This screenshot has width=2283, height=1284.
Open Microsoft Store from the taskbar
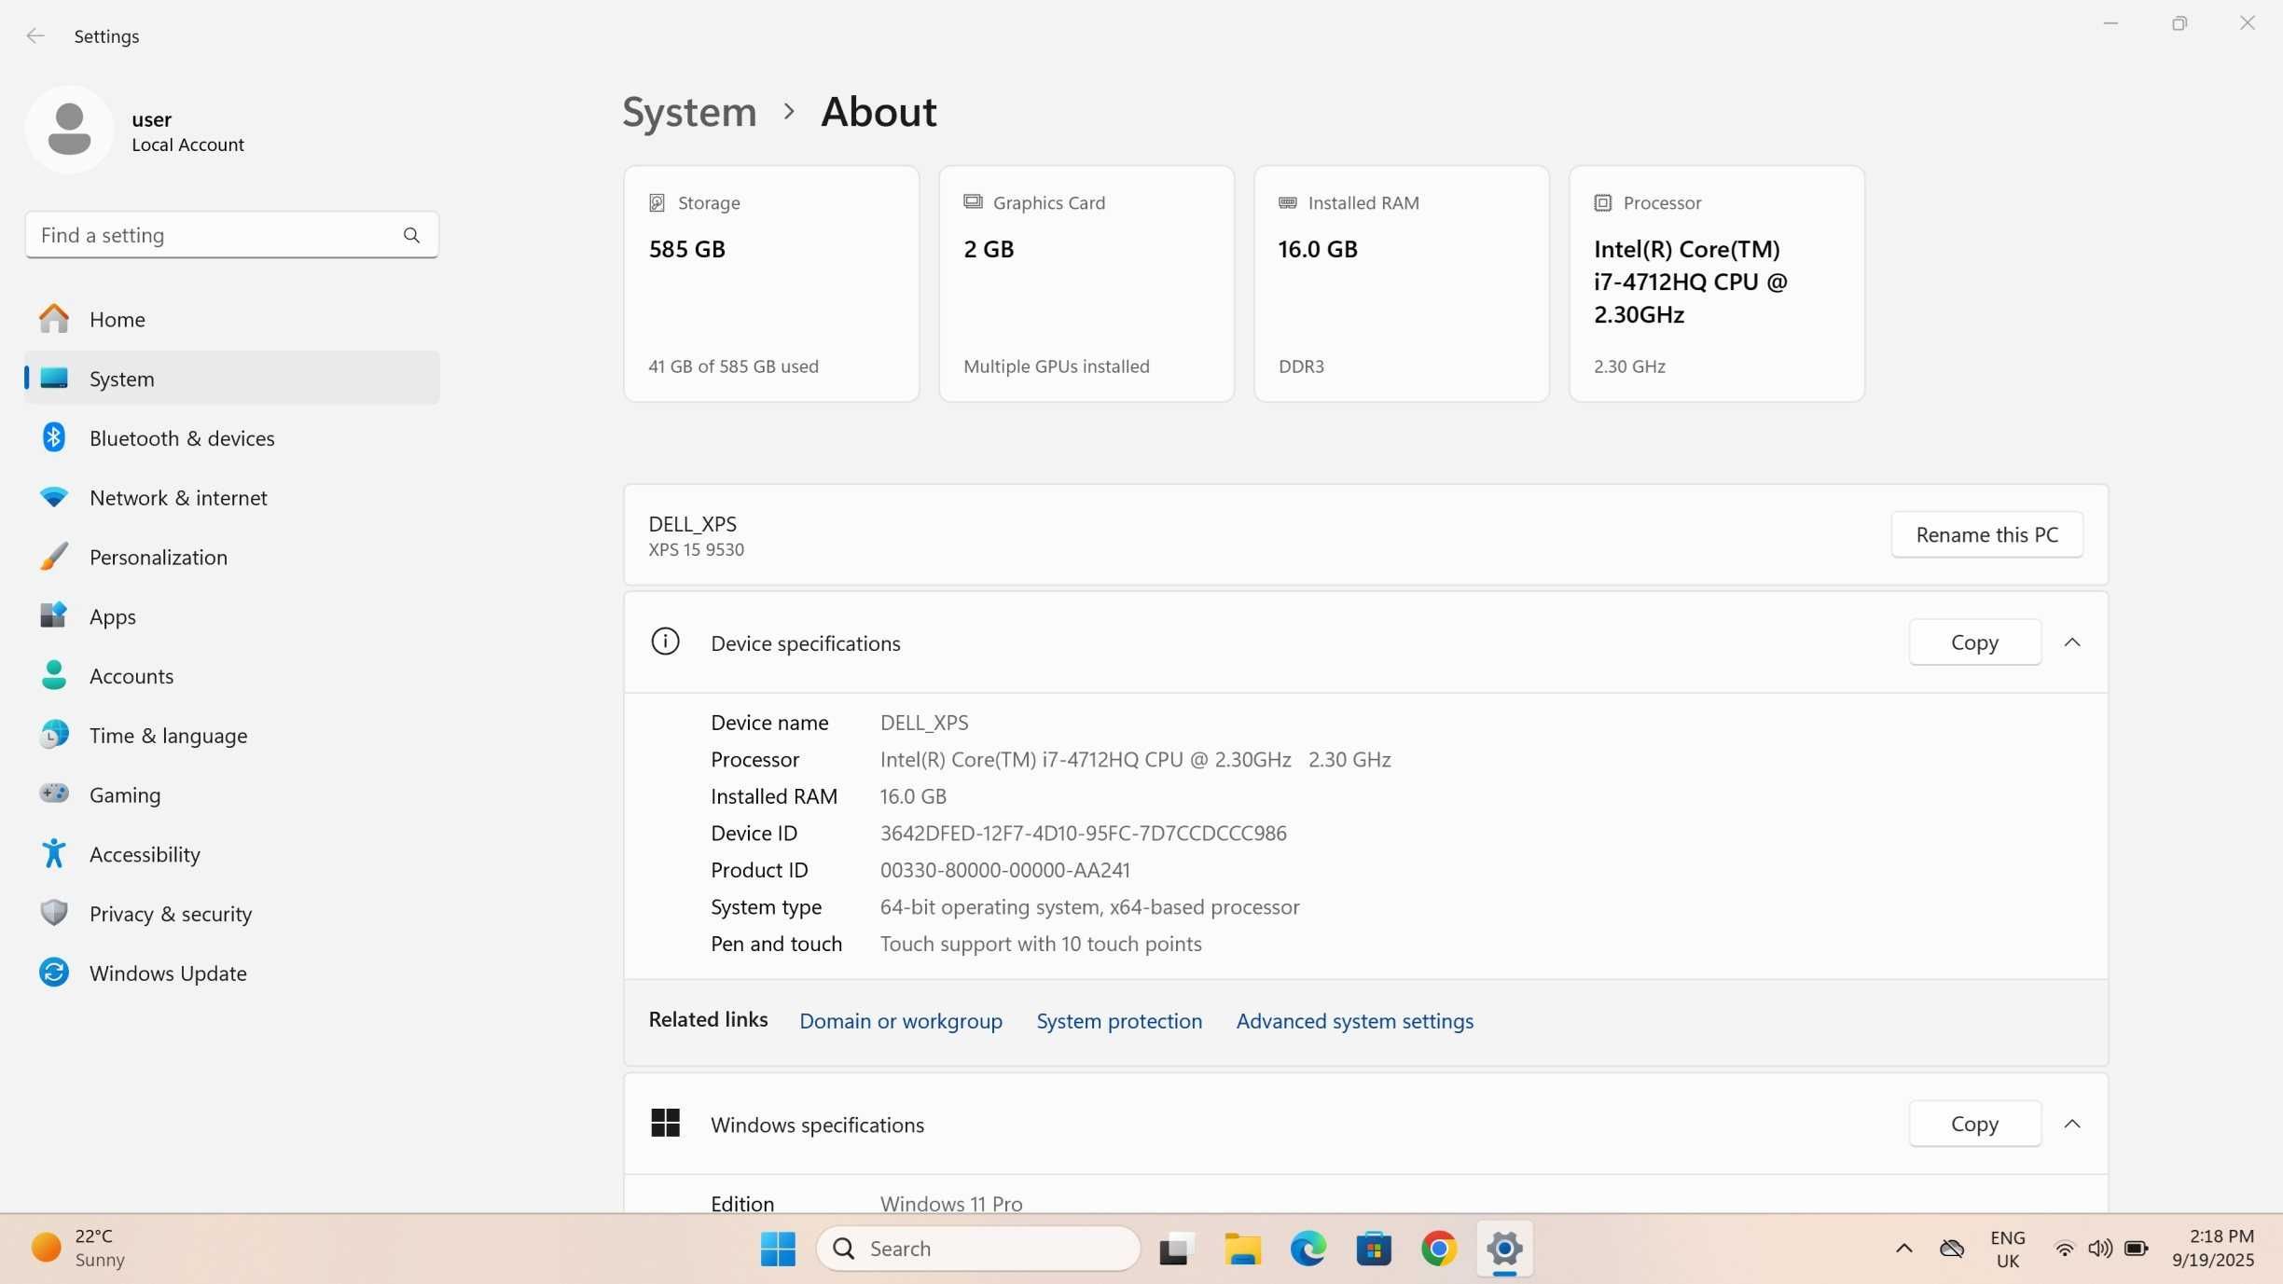(1373, 1249)
